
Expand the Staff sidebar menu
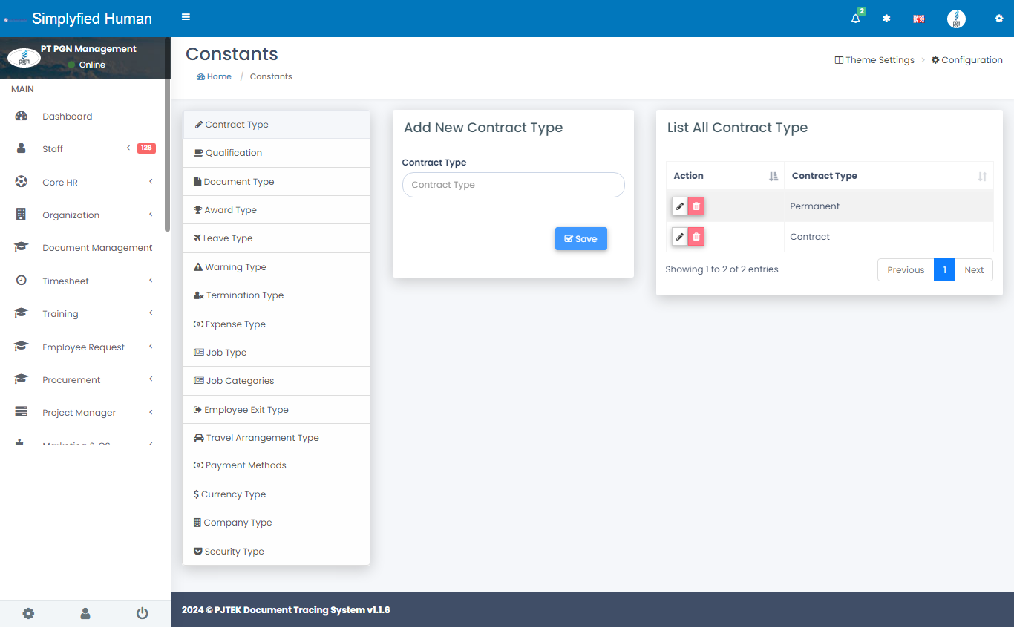[x=53, y=149]
